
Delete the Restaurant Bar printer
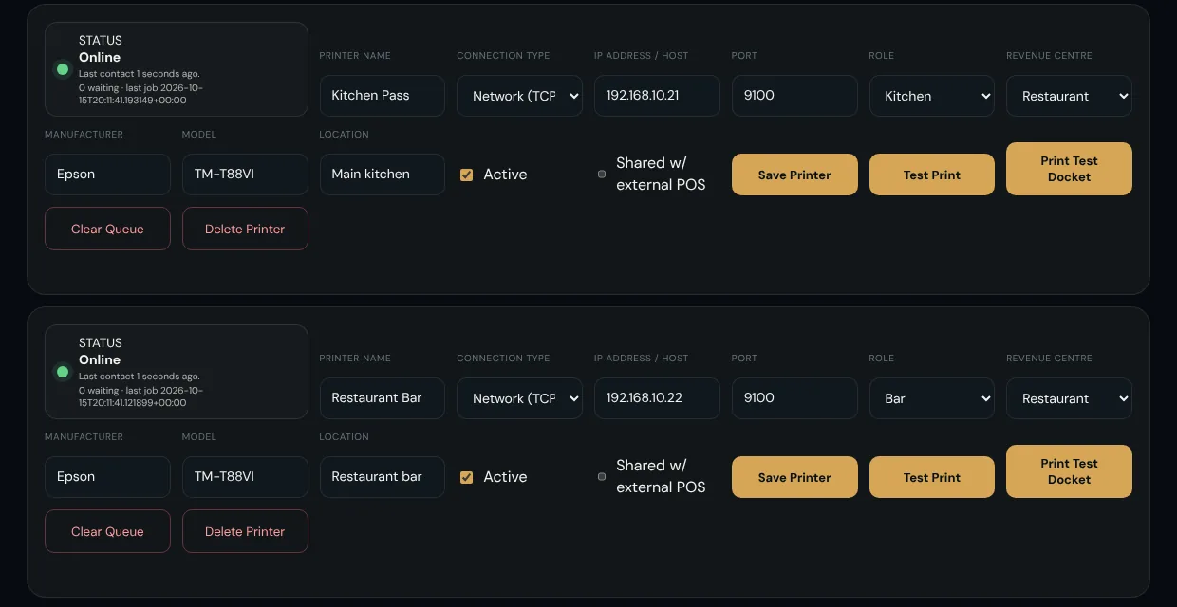pos(245,531)
